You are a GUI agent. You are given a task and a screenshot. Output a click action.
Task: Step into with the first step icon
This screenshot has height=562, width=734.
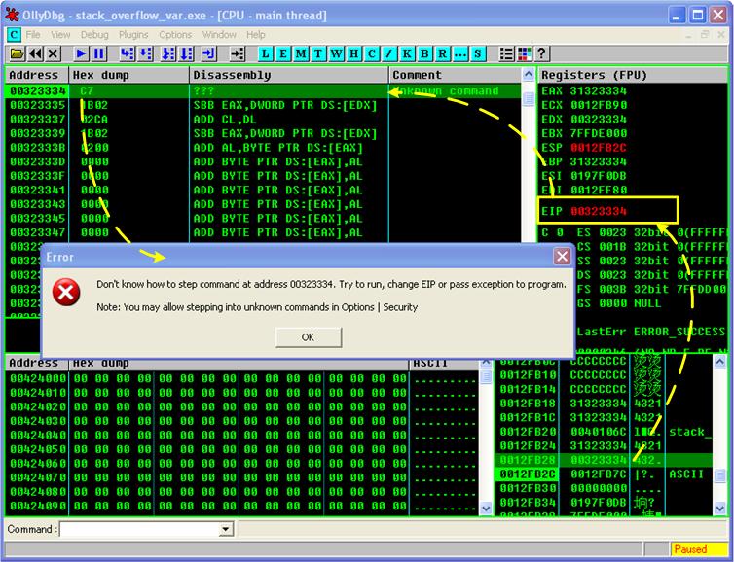point(127,53)
